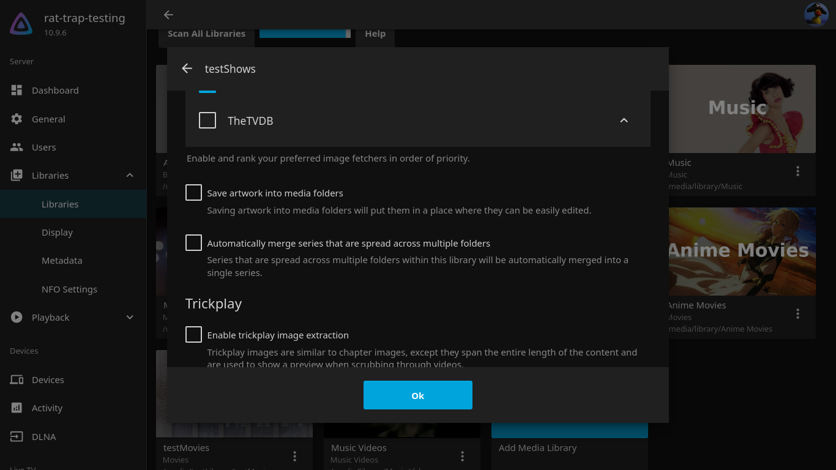836x470 pixels.
Task: Open the Anime Movies three-dot menu
Action: pyautogui.click(x=797, y=314)
